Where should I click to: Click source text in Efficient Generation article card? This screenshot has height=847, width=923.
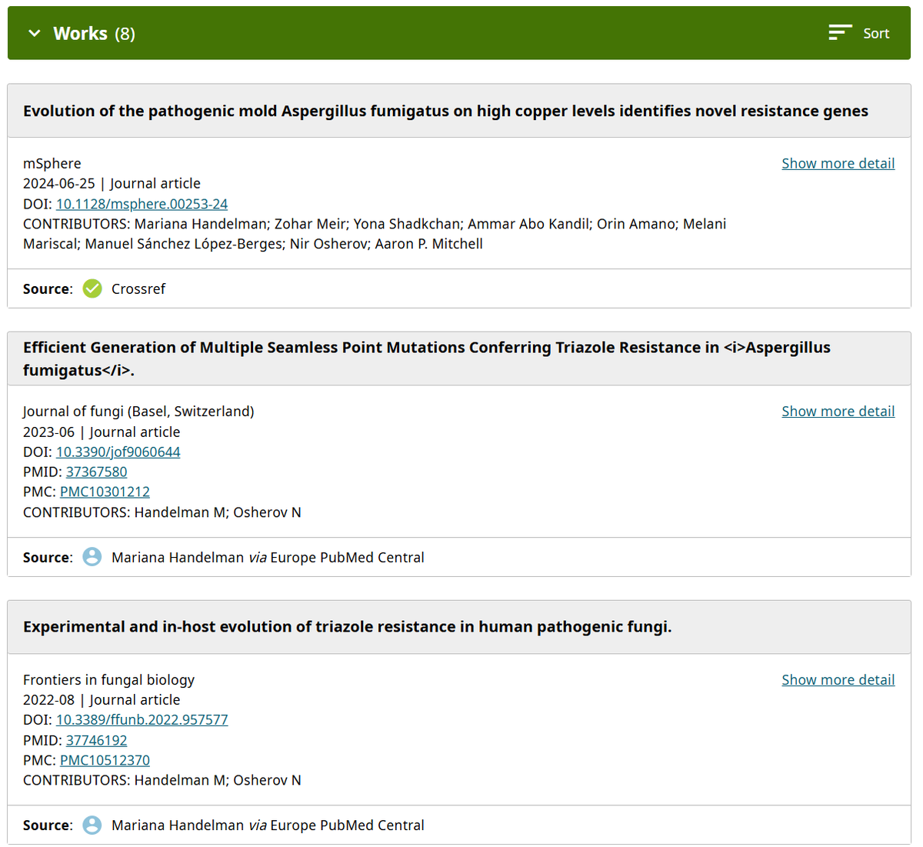point(268,557)
